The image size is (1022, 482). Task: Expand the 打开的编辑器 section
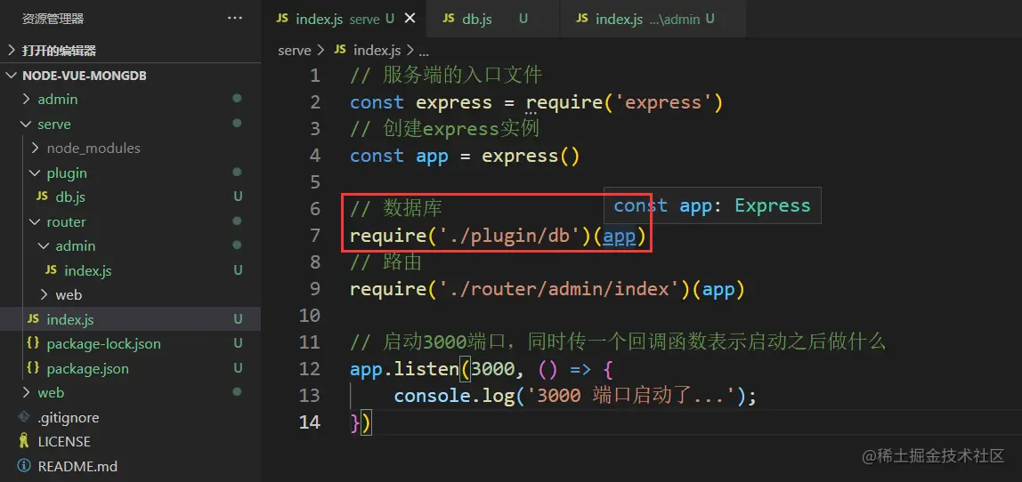click(x=130, y=51)
